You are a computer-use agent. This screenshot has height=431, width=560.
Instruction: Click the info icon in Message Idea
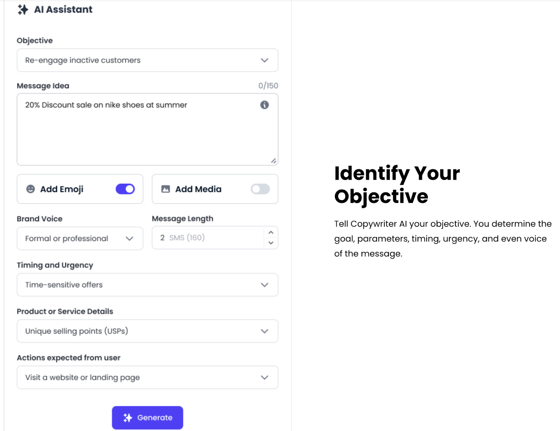(x=265, y=105)
